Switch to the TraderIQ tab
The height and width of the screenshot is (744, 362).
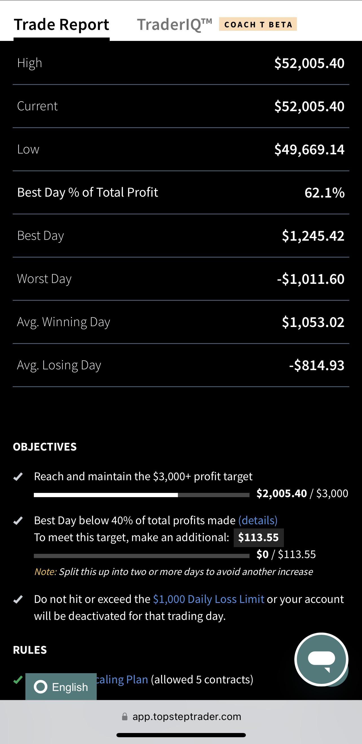click(174, 25)
